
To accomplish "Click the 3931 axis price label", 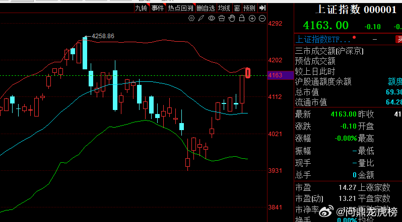I will (275, 170).
